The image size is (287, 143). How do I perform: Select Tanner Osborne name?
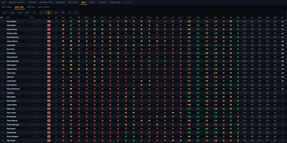tap(12, 121)
